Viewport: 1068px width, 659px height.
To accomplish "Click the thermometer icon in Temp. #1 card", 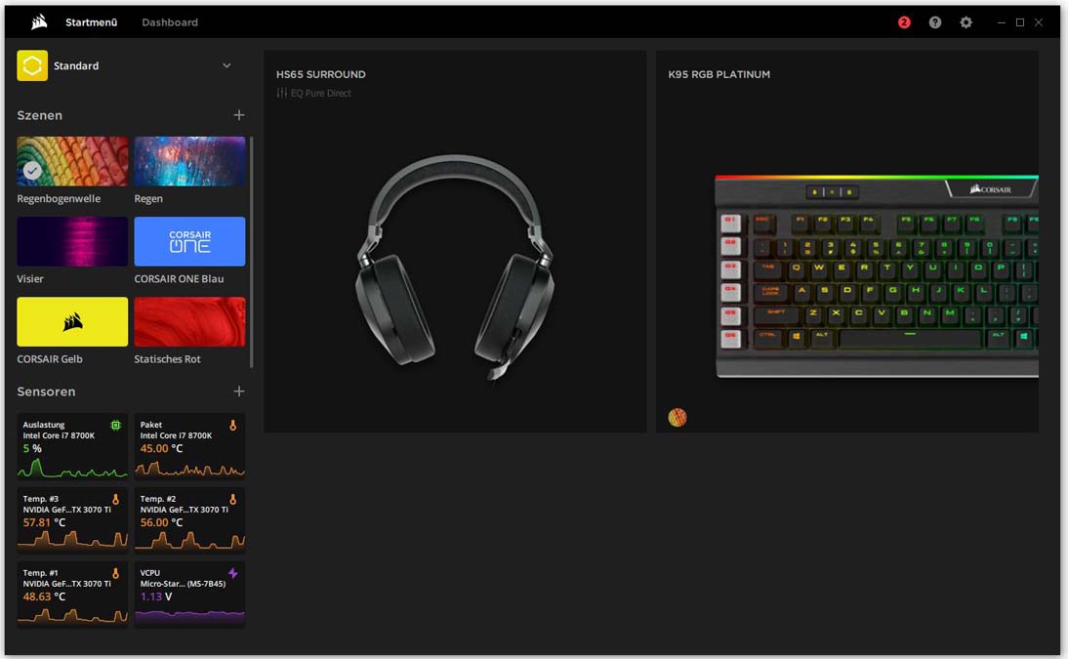I will (x=116, y=573).
